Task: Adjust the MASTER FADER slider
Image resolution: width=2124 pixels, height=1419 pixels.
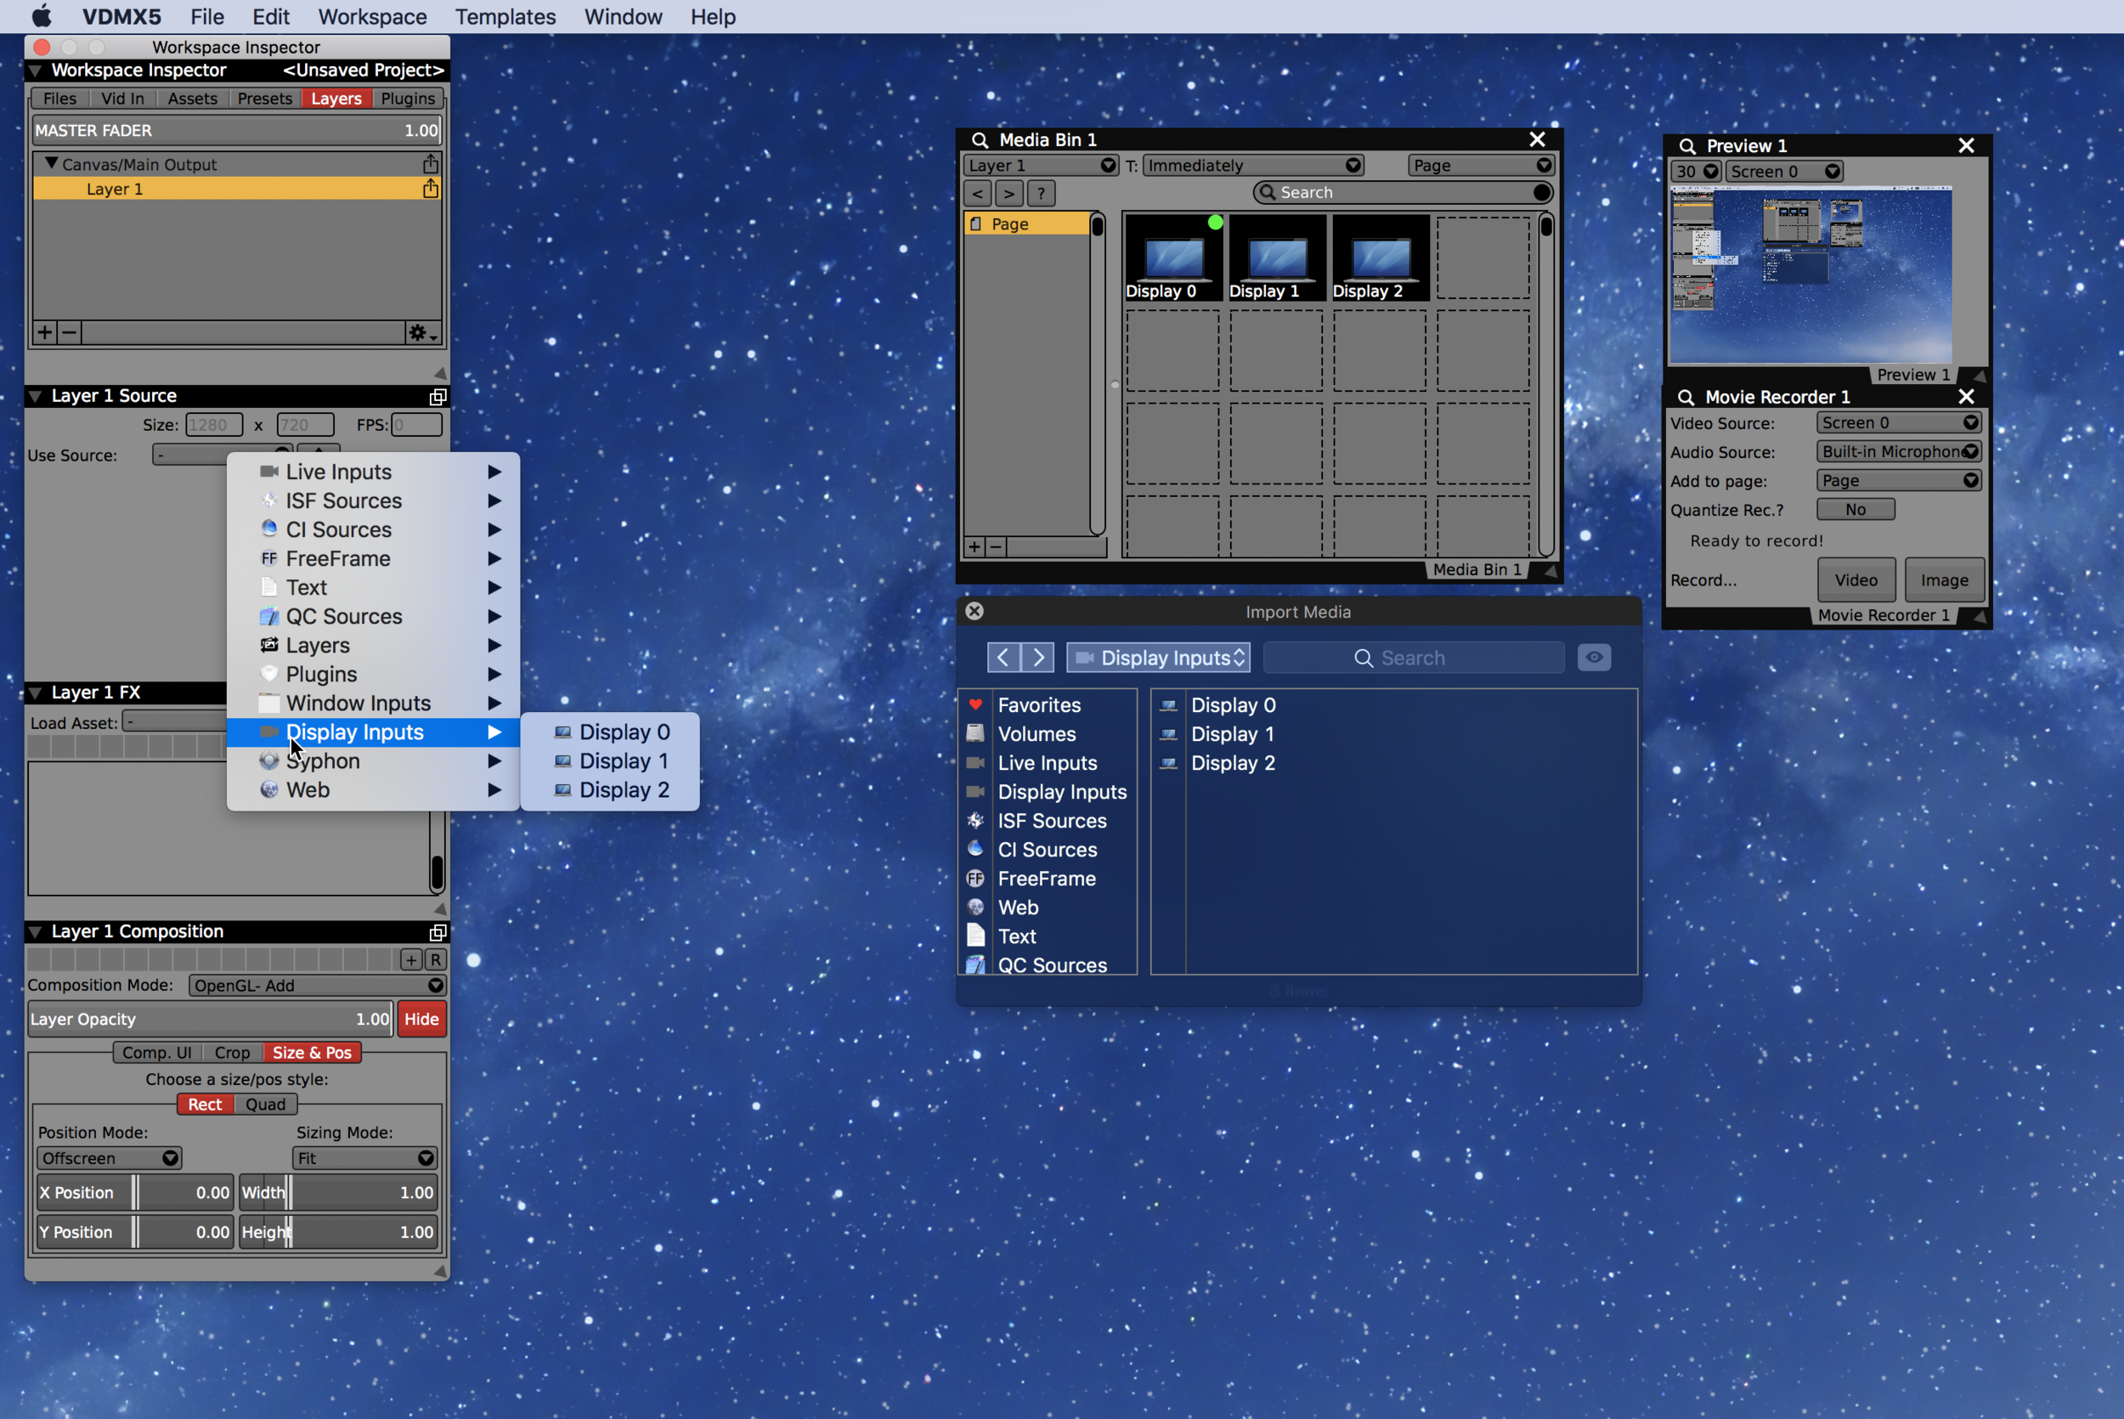Action: coord(237,130)
